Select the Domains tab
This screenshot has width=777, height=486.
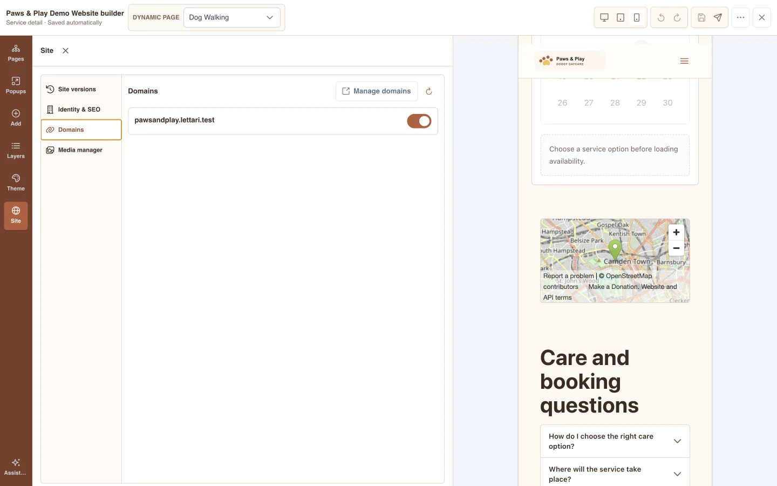point(81,130)
